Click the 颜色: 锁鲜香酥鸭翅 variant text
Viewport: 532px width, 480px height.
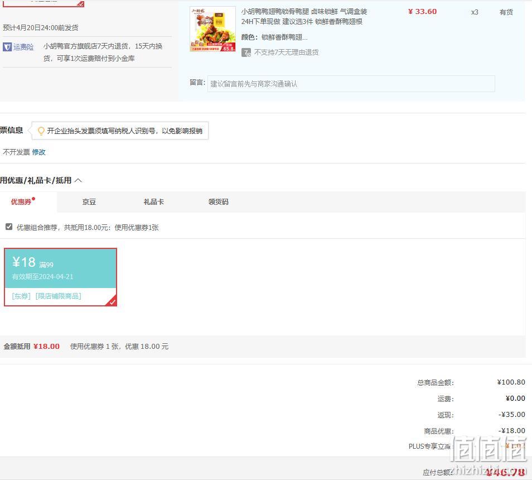(274, 37)
